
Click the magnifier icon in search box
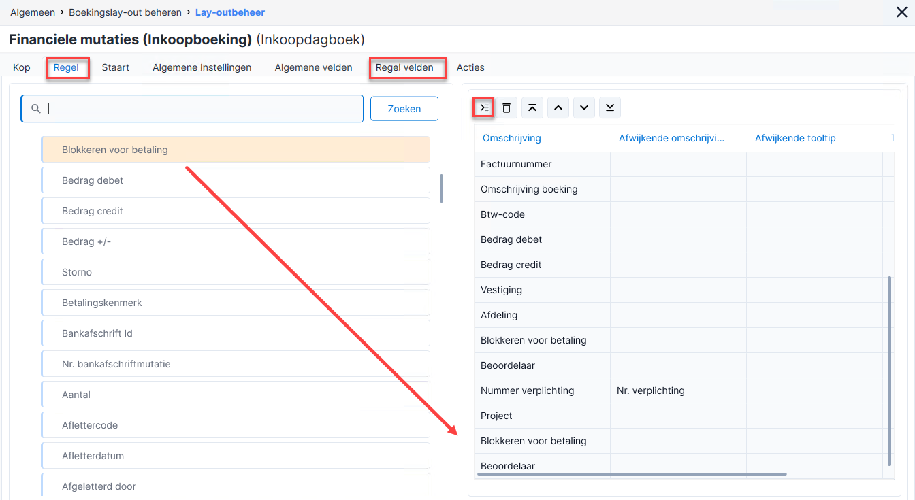(x=36, y=109)
